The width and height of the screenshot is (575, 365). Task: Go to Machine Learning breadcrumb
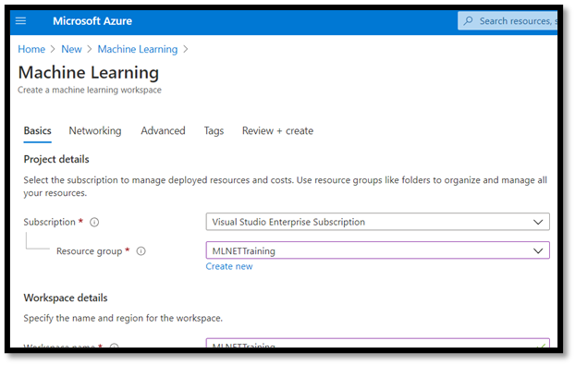coord(138,49)
